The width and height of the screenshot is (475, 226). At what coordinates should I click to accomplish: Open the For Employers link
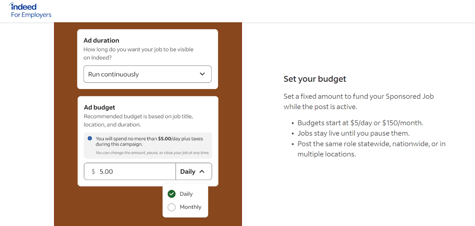point(31,15)
